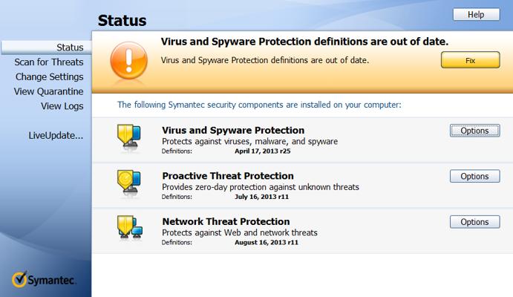Click the Virus and Spyware Protection shield icon
This screenshot has width=513, height=297.
coord(128,138)
